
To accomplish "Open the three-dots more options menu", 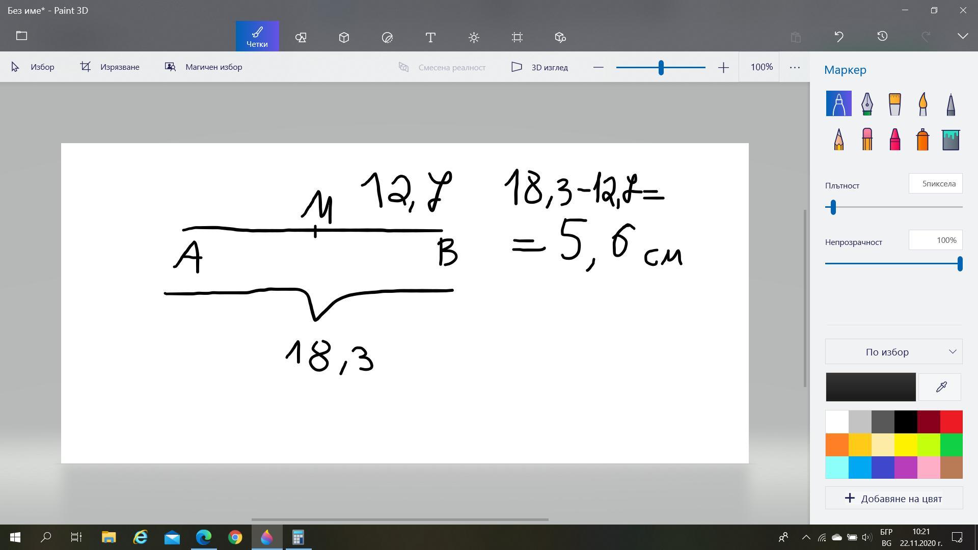I will click(x=794, y=67).
